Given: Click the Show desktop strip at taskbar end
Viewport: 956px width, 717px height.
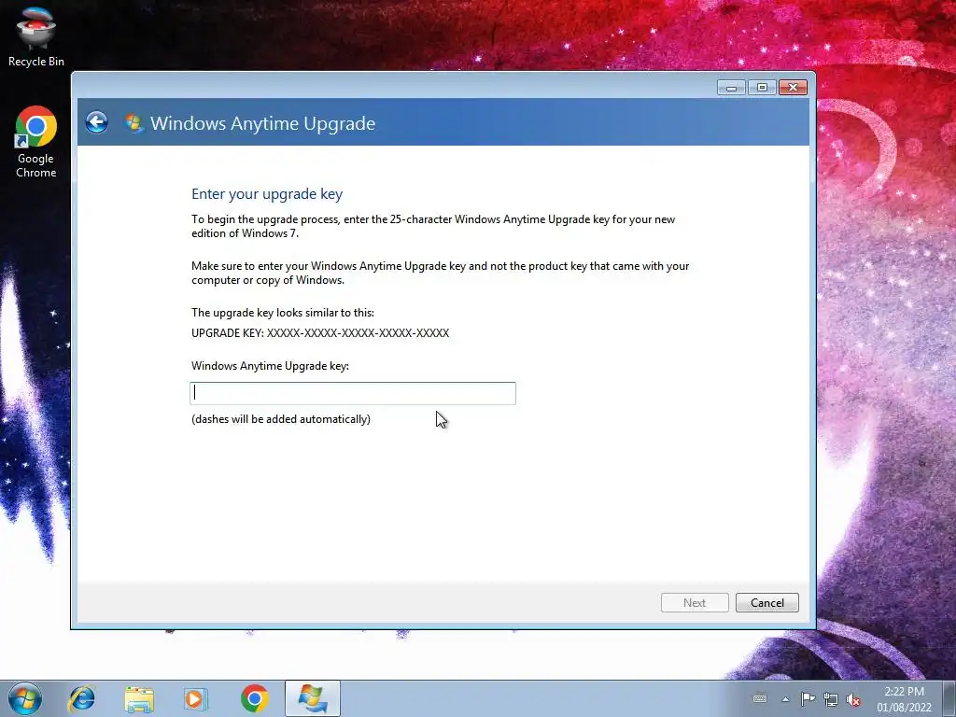Looking at the screenshot, I should click(950, 698).
